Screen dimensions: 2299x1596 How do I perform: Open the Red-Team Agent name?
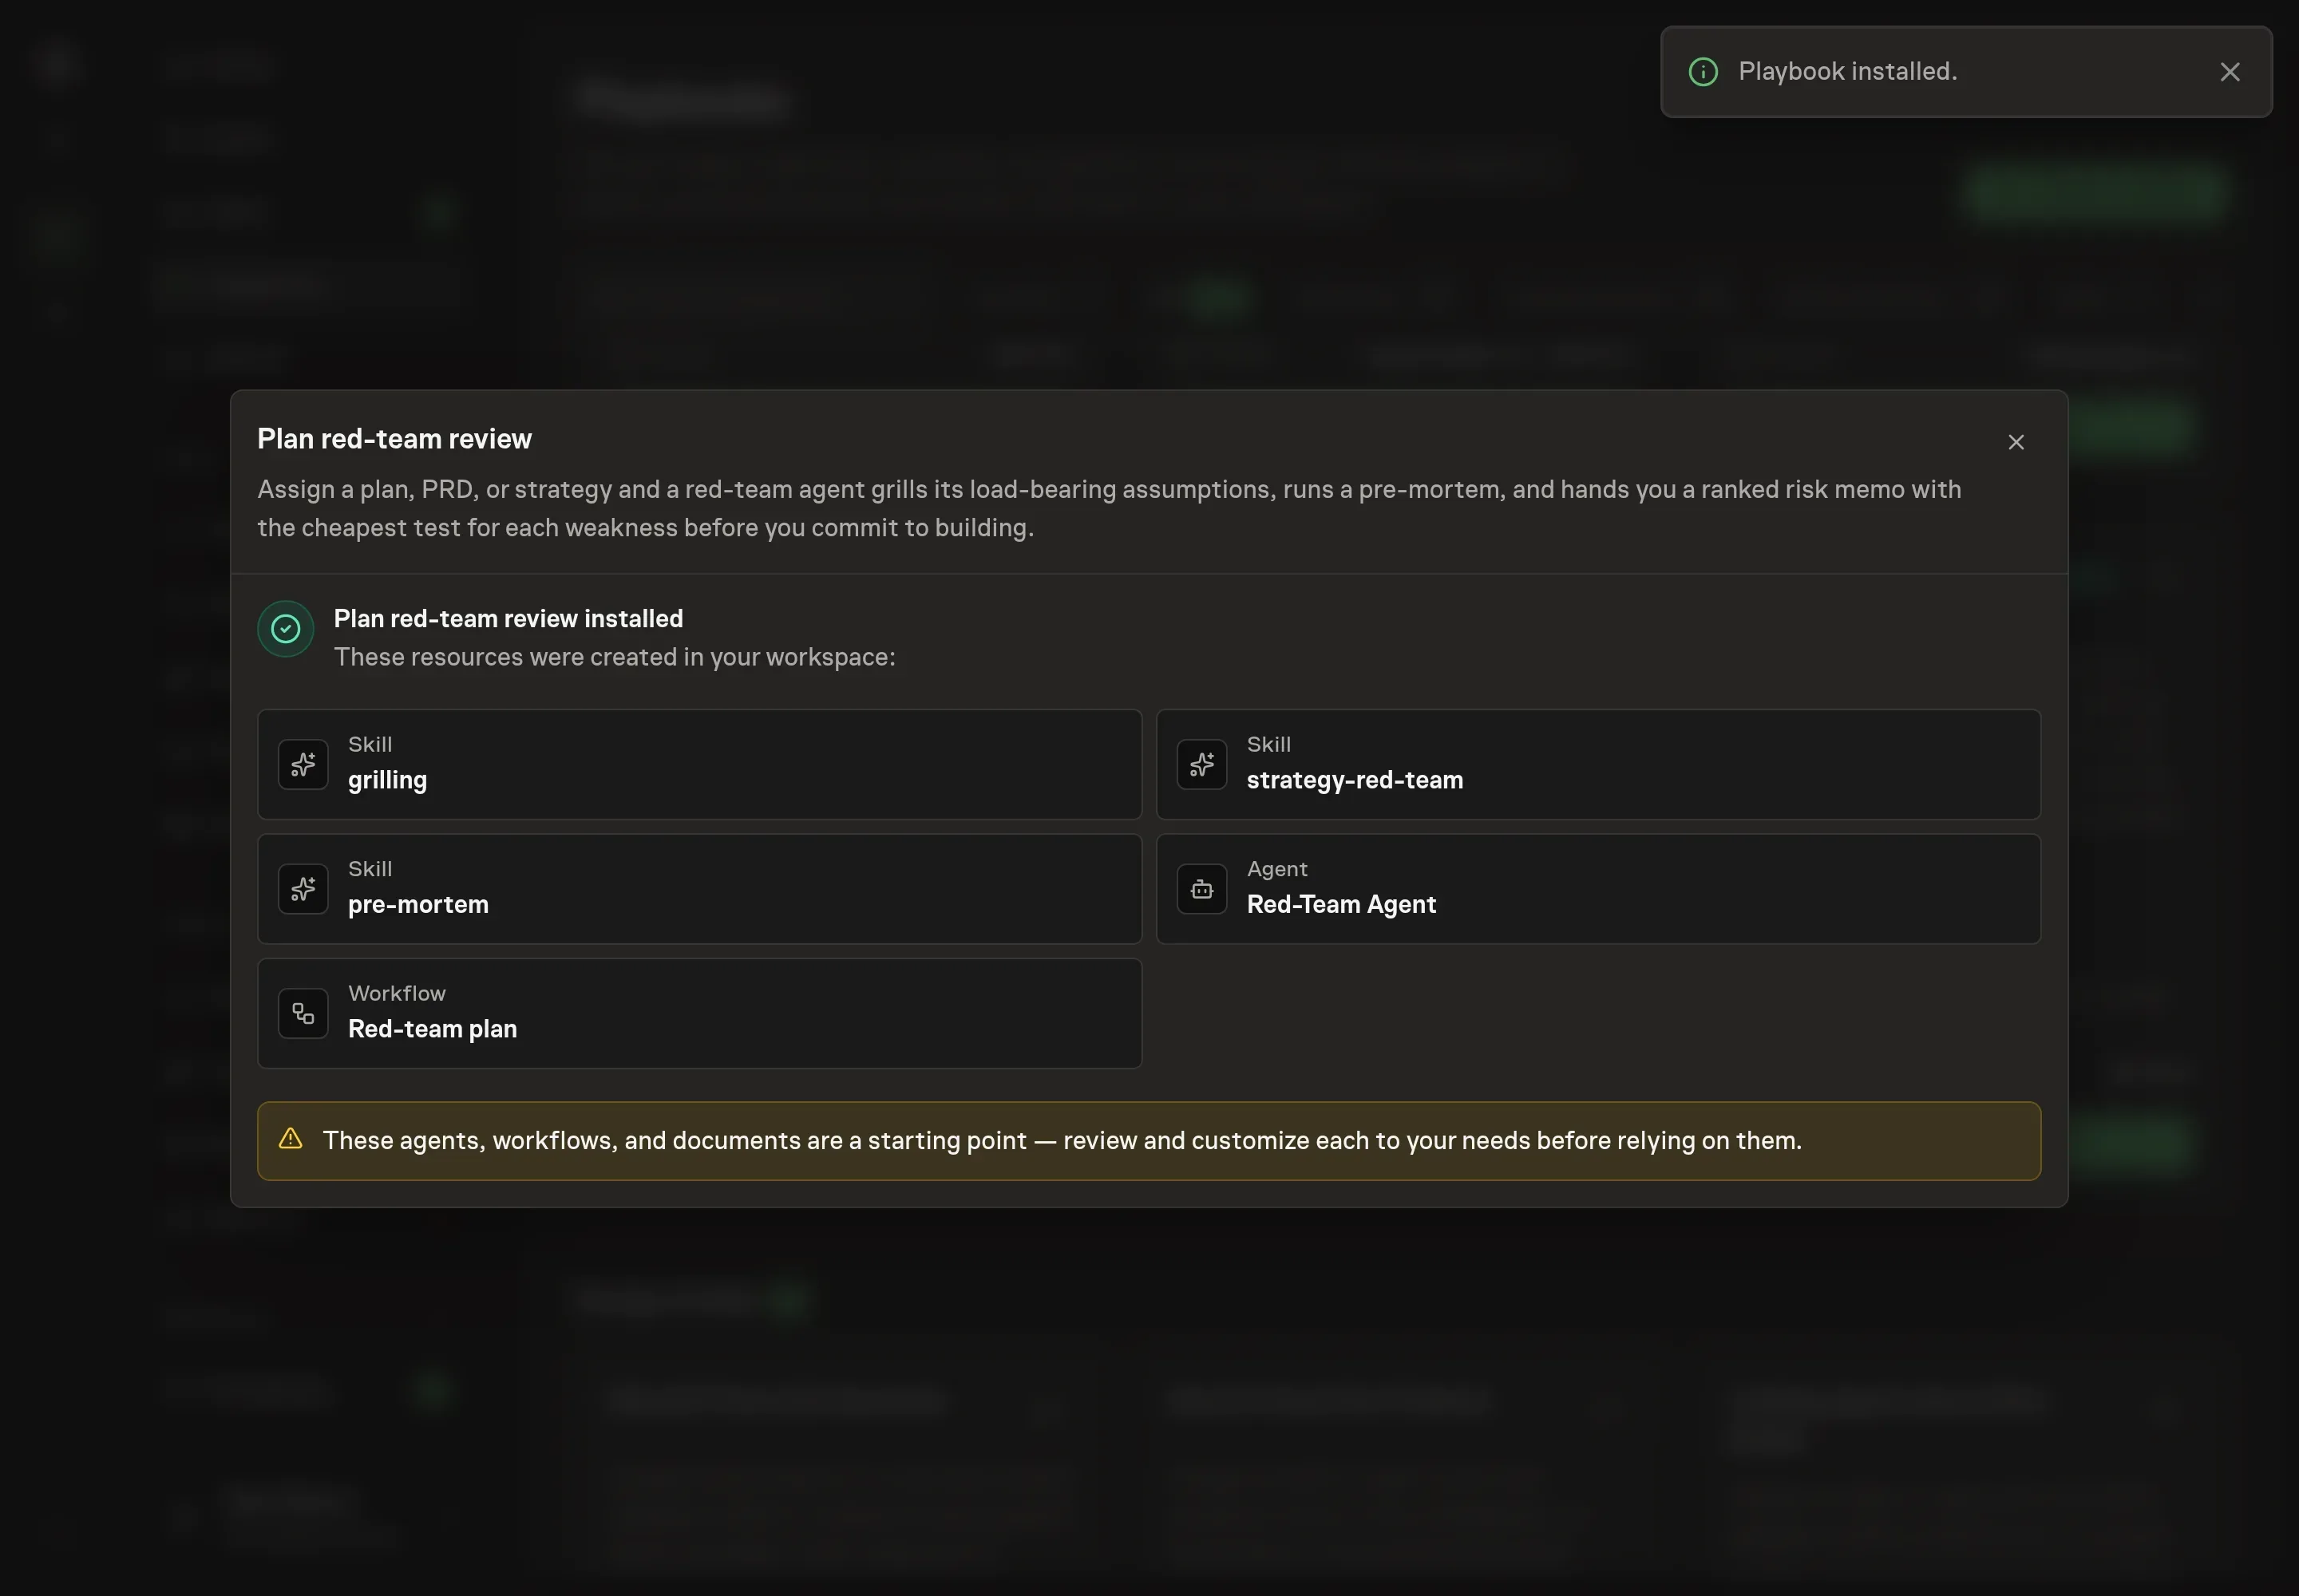(x=1340, y=904)
